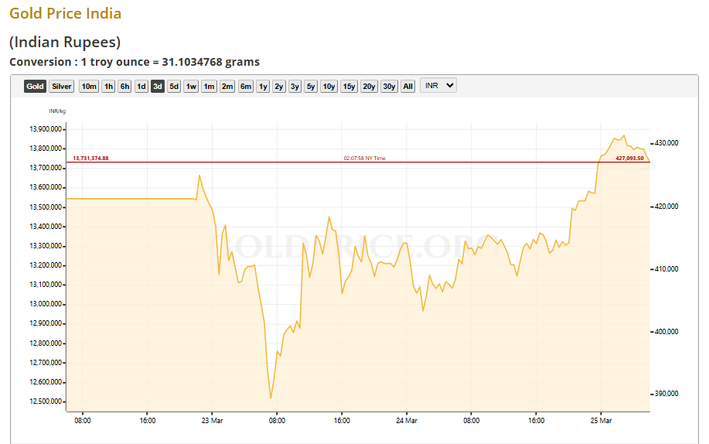The height and width of the screenshot is (444, 709).
Task: Choose the 1w range button
Action: (x=191, y=86)
